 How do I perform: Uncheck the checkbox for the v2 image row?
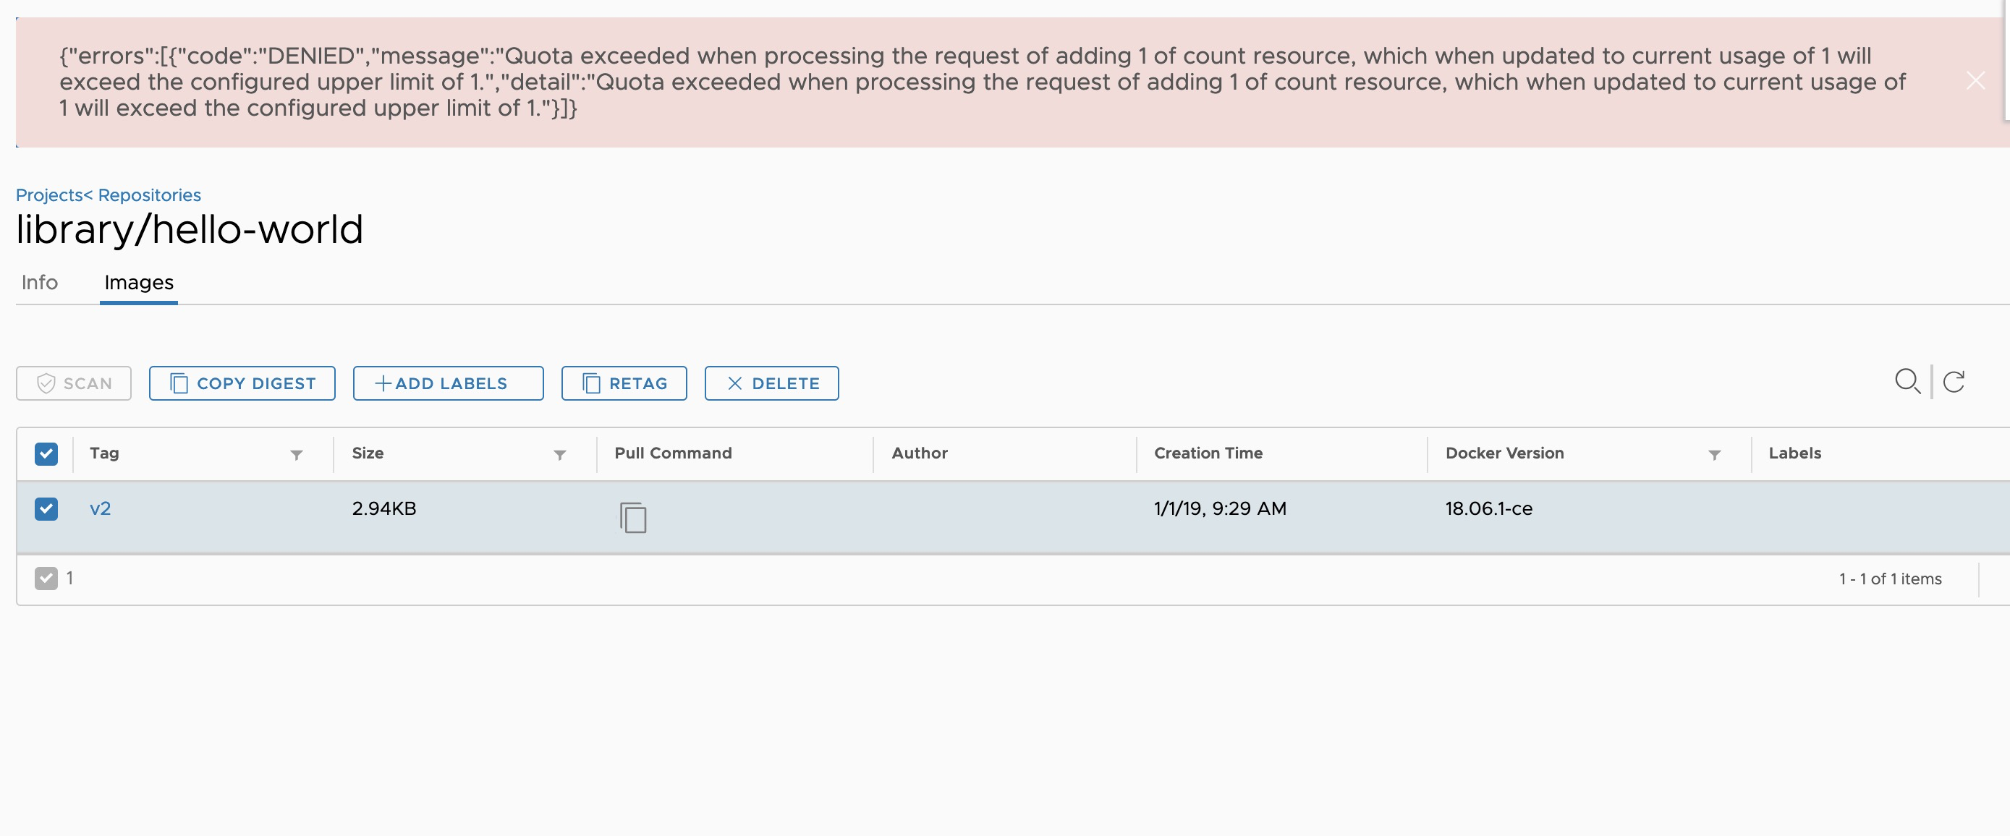(46, 508)
